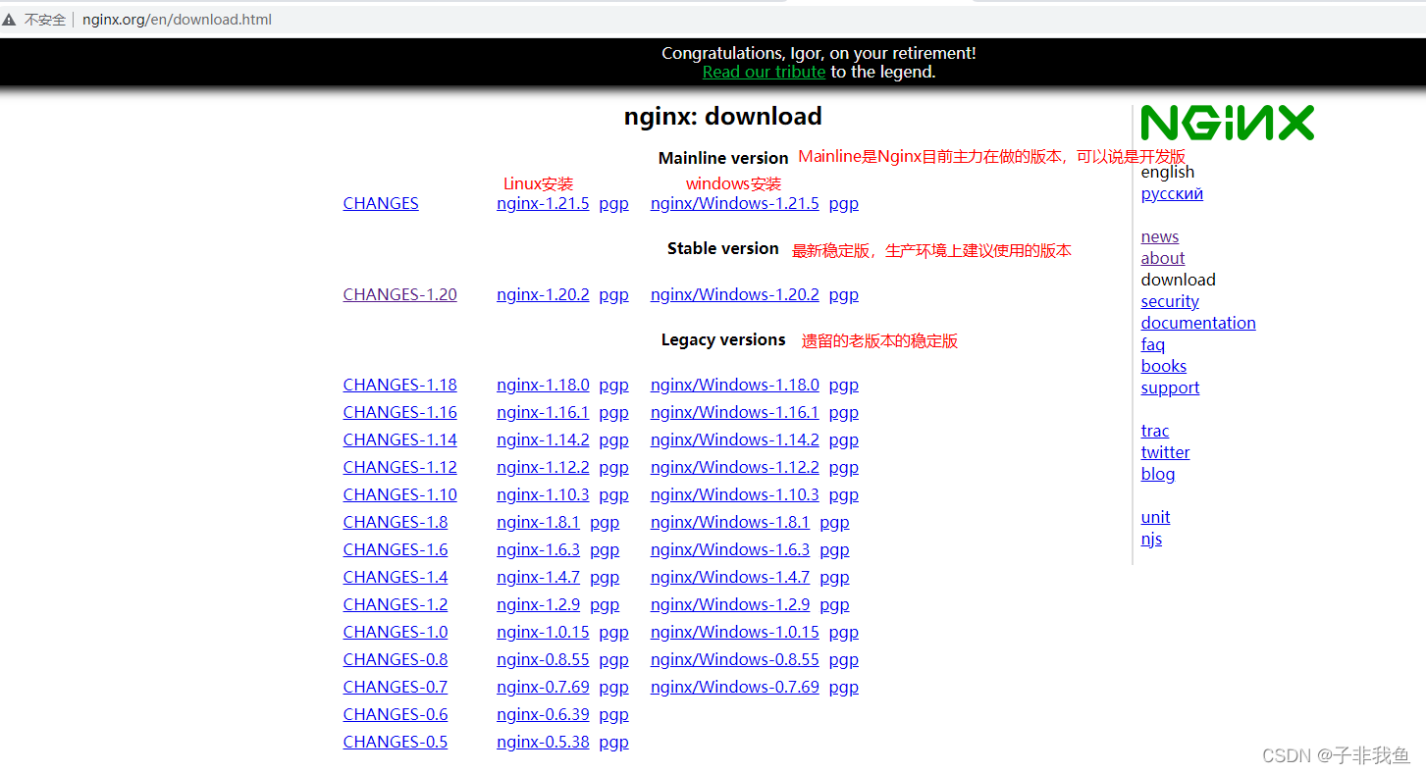Download nginx/Windows-1.21.5
This screenshot has height=774, width=1426.
(734, 203)
